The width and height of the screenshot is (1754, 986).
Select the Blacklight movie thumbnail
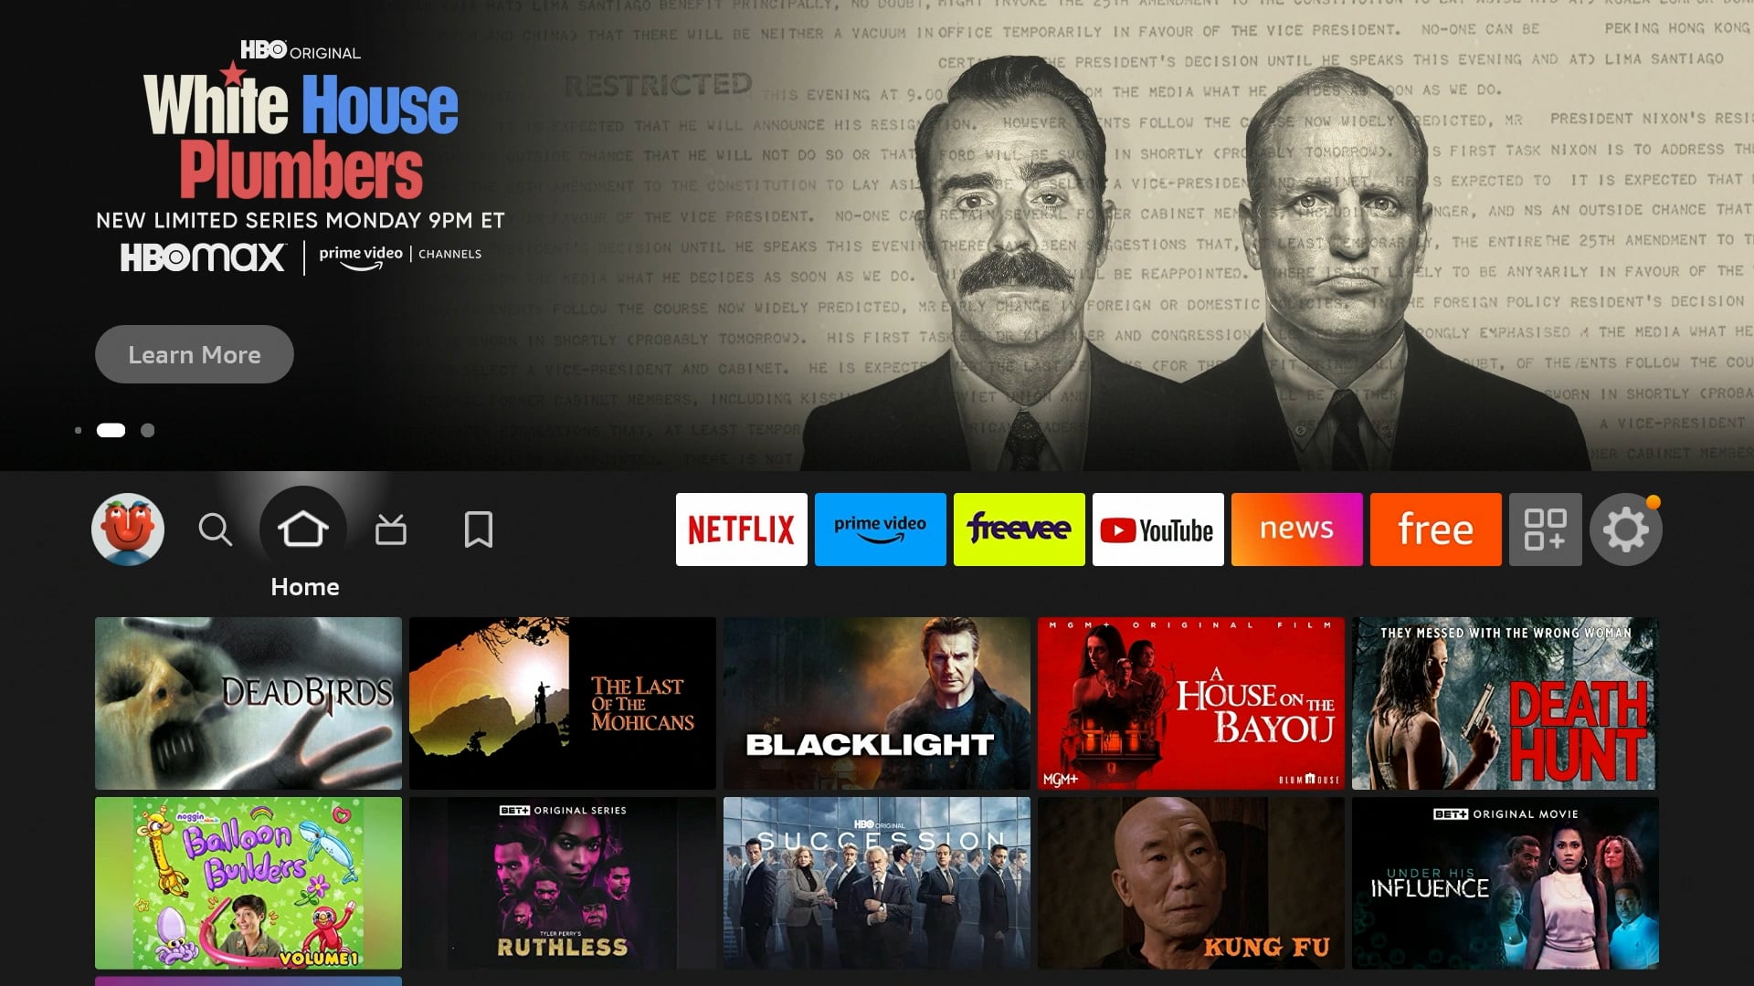tap(876, 703)
